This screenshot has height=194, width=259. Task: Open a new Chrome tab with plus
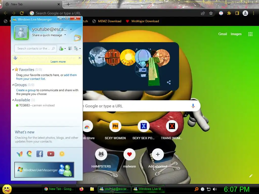click(68, 4)
